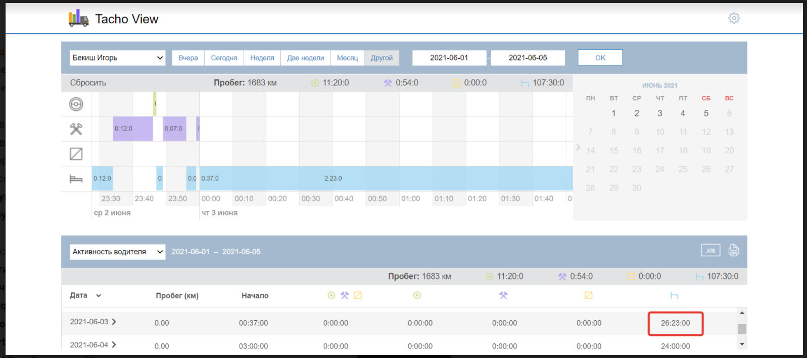Click the rest bed icon in timeline
The height and width of the screenshot is (358, 807).
click(76, 179)
